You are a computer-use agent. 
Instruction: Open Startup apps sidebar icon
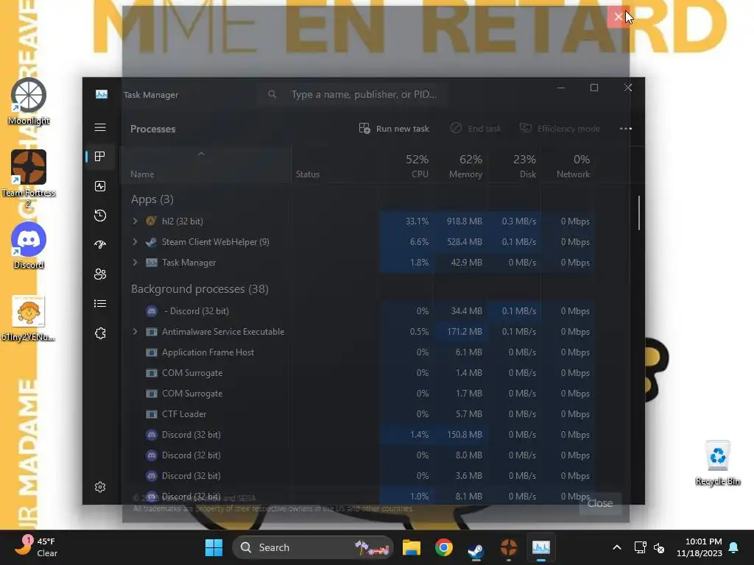point(100,244)
